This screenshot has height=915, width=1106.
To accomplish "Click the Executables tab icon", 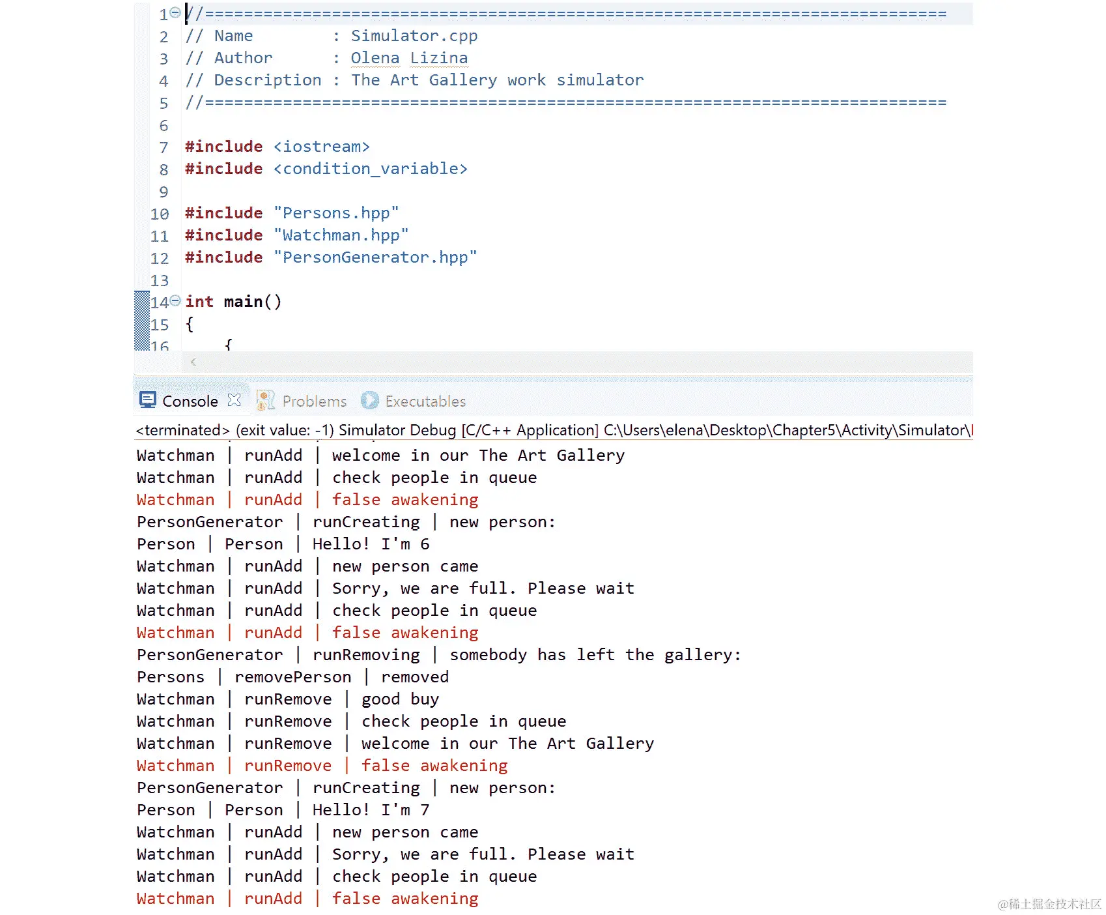I will pyautogui.click(x=370, y=400).
